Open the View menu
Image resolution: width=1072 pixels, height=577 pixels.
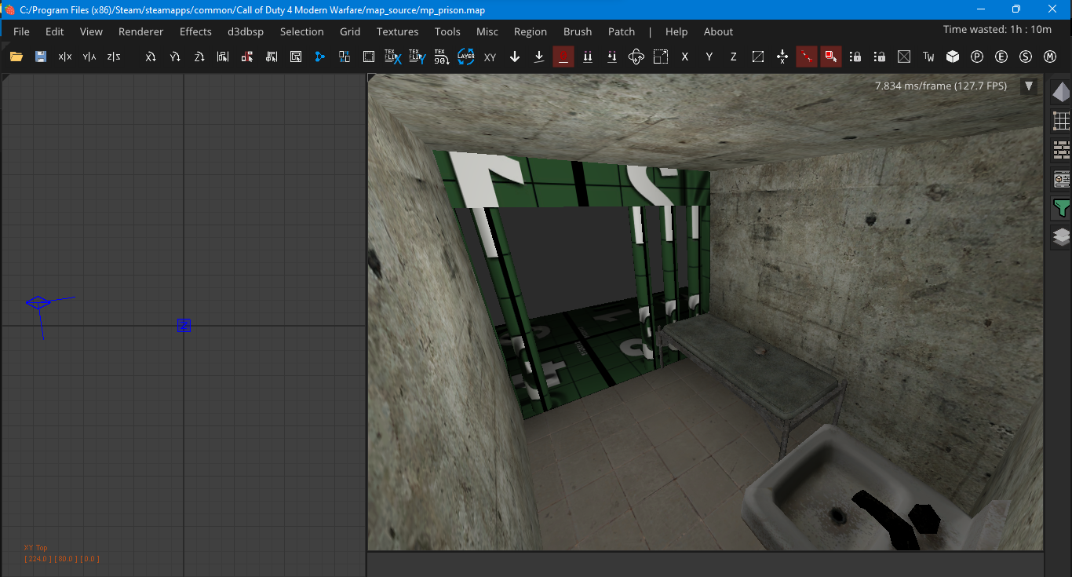point(91,31)
